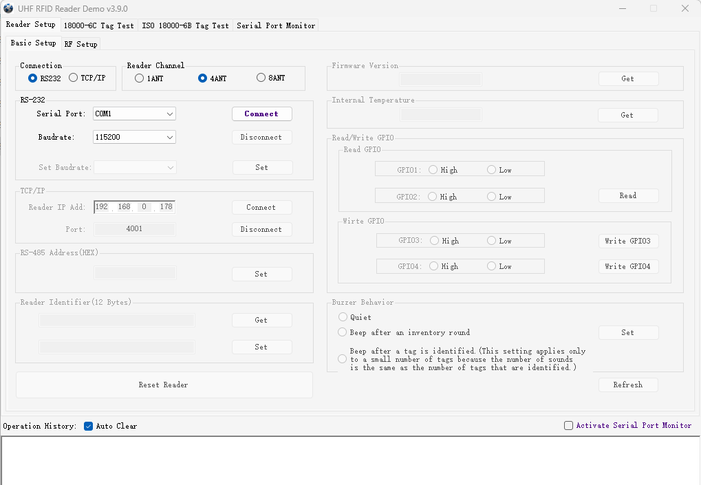Click the Buzzer Behavior Set button
Viewport: 701px width, 485px height.
click(x=628, y=332)
